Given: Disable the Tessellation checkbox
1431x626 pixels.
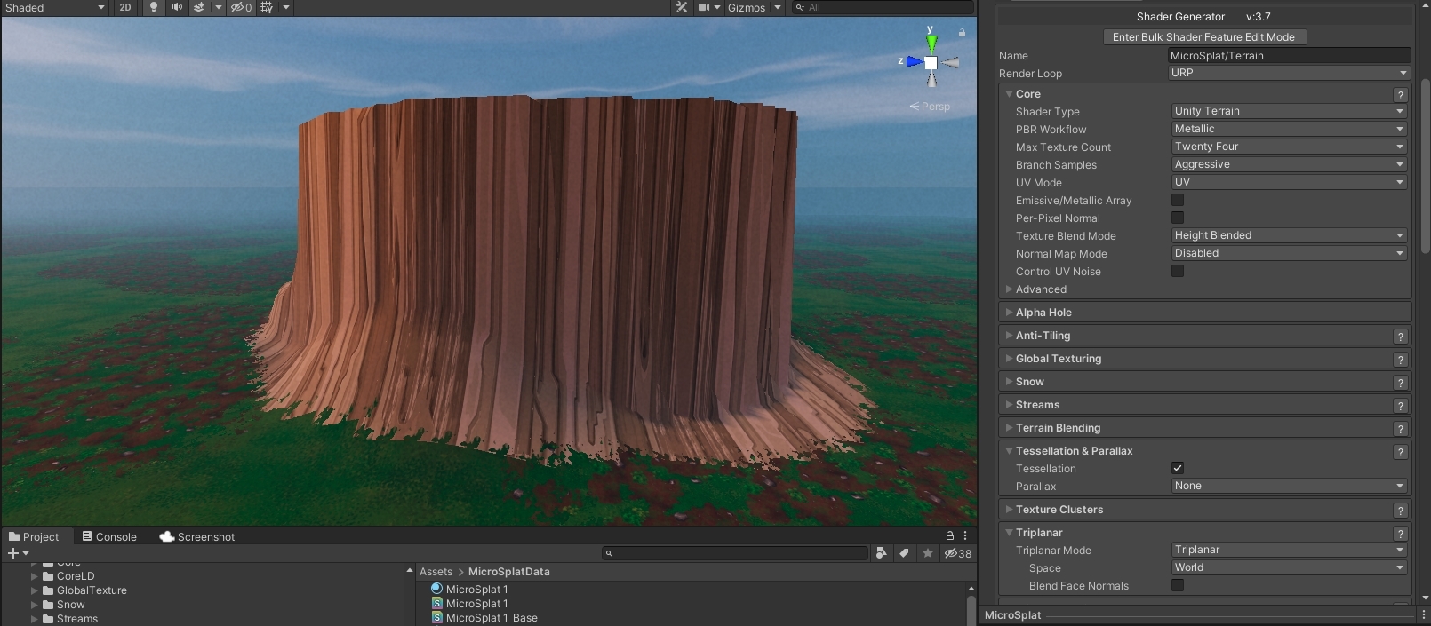Looking at the screenshot, I should point(1178,468).
